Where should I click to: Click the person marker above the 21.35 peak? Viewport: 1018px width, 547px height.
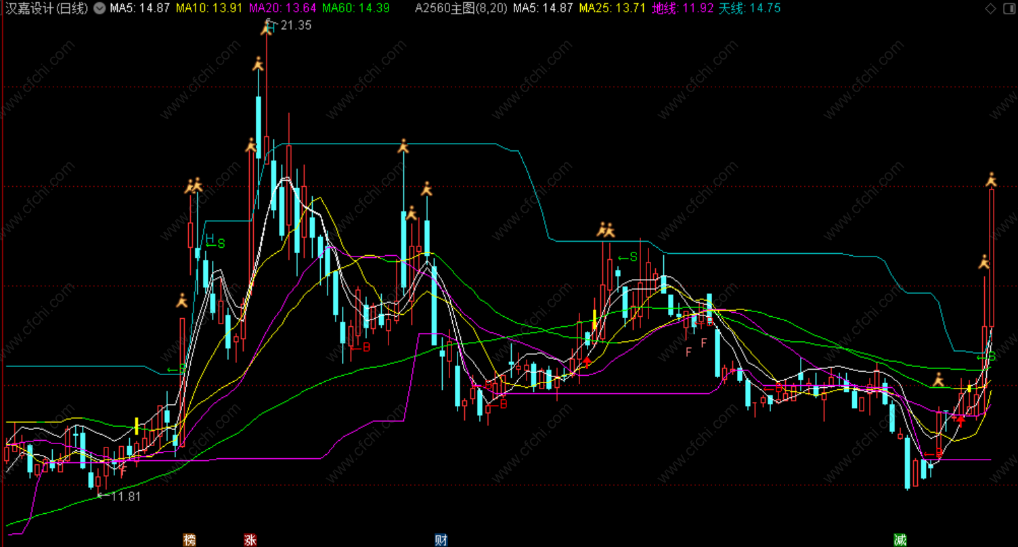click(x=267, y=28)
